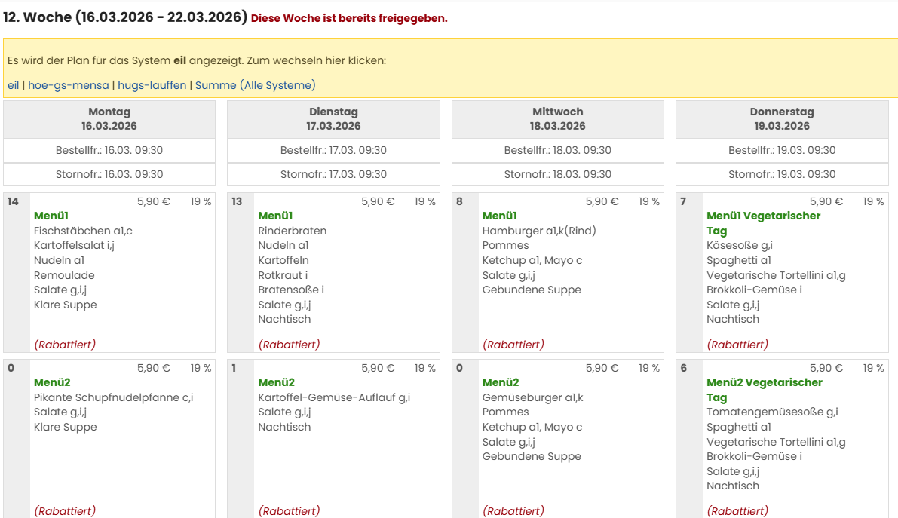Screen dimensions: 898x518
Task: Click order count 13 for Tuesday's Menü1
Action: click(238, 201)
